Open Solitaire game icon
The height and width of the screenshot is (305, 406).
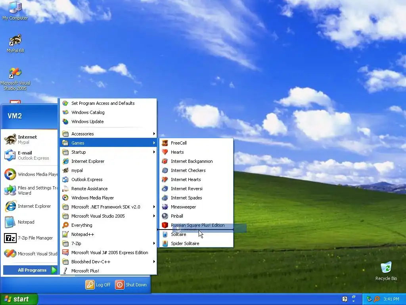tap(165, 234)
